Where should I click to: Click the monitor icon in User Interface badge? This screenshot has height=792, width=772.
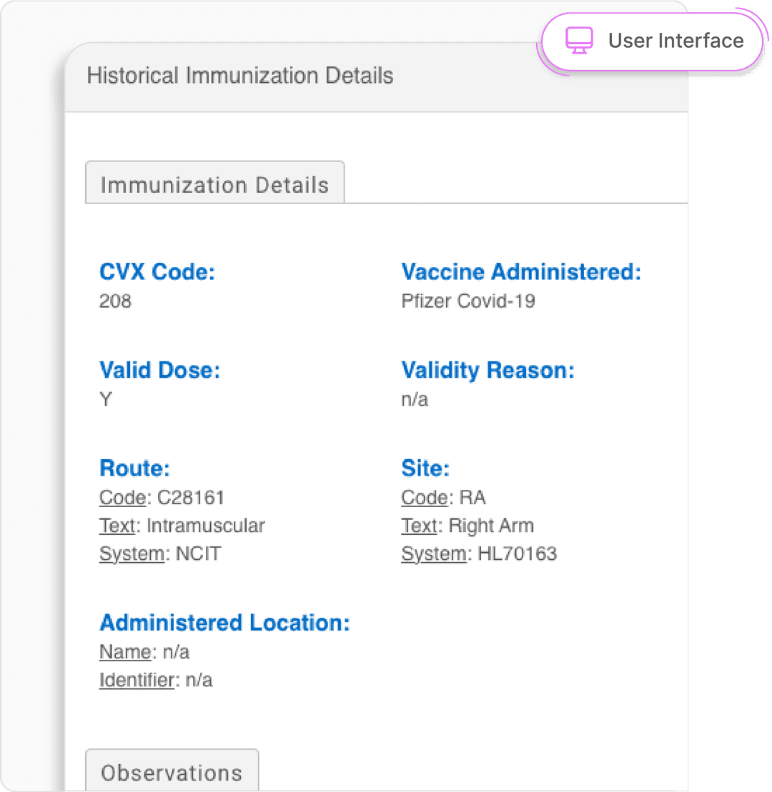pos(579,41)
